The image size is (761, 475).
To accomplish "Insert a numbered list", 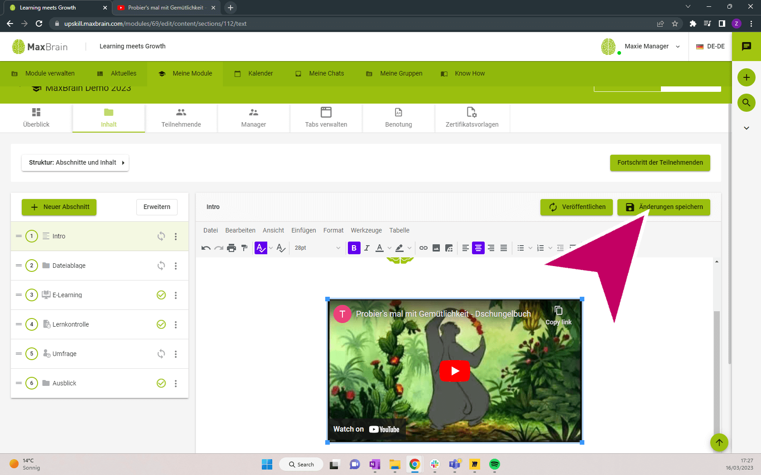I will (x=540, y=248).
